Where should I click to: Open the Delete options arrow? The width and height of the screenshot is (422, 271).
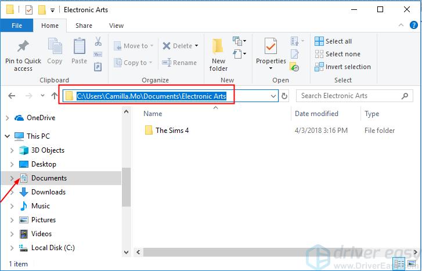pyautogui.click(x=196, y=46)
